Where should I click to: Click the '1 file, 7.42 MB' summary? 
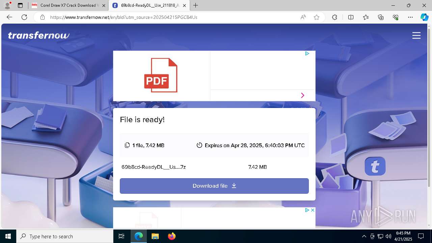click(144, 145)
